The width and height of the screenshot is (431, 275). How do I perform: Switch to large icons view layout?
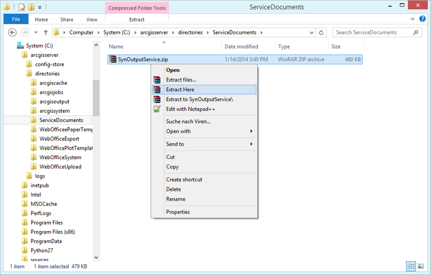(420, 266)
